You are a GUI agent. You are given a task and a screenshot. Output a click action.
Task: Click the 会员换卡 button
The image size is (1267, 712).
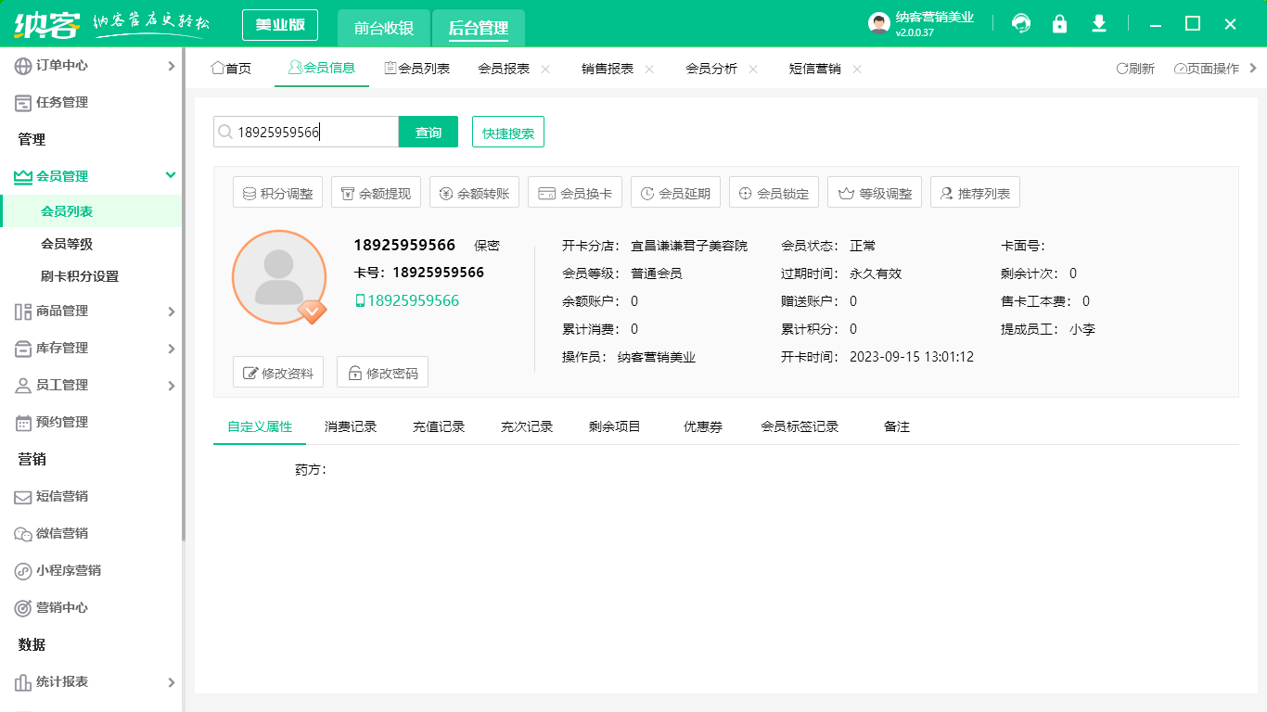575,193
